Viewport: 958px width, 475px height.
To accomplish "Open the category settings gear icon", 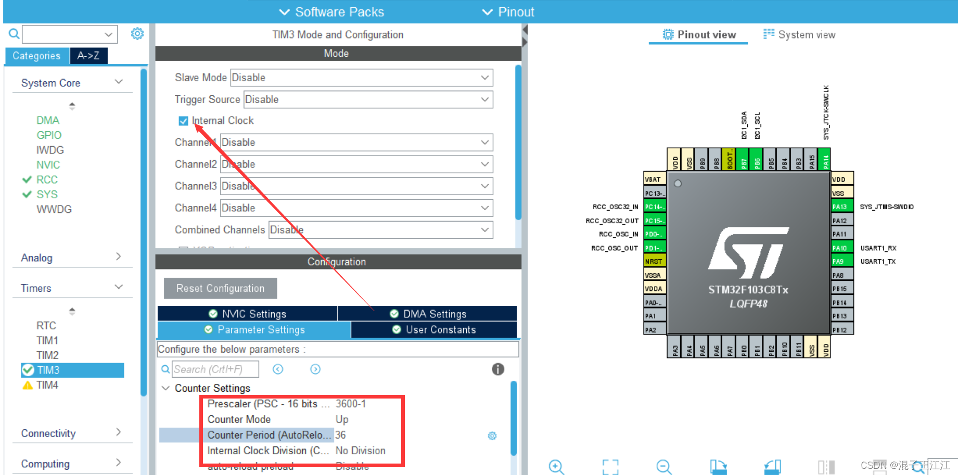I will 137,34.
